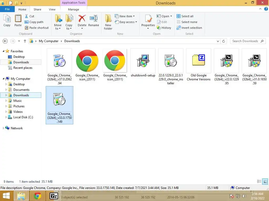Select the Home ribbon tab

pos(22,9)
